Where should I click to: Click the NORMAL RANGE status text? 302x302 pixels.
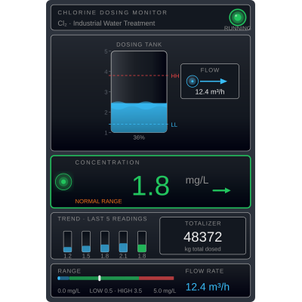click(98, 202)
